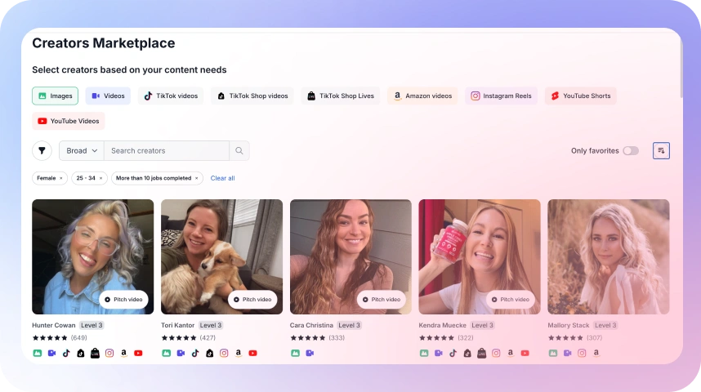
Task: Click the Clear all link
Action: pyautogui.click(x=222, y=178)
